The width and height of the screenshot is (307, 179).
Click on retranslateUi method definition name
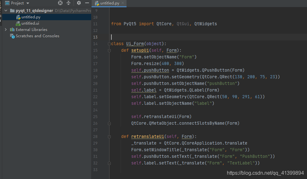coord(147,136)
